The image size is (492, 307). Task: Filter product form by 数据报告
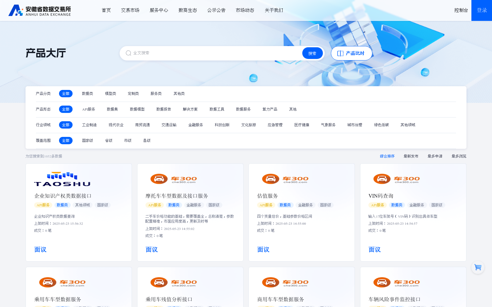coord(164,109)
